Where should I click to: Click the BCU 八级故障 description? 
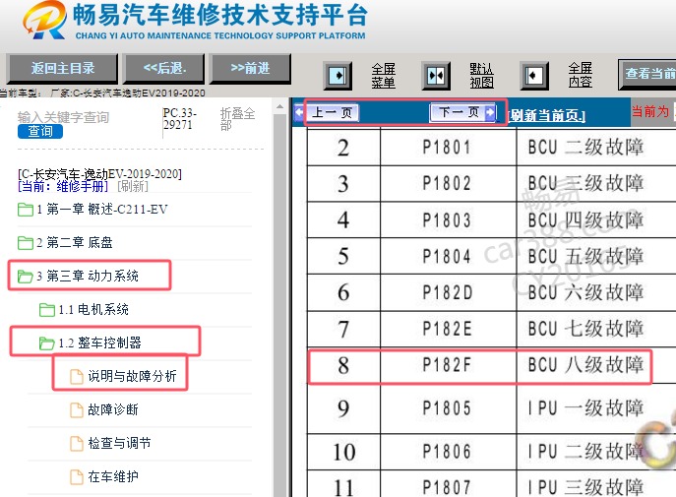(585, 365)
